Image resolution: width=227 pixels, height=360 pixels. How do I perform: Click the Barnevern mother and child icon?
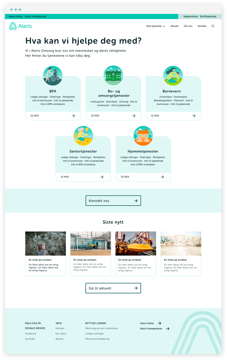pyautogui.click(x=173, y=76)
